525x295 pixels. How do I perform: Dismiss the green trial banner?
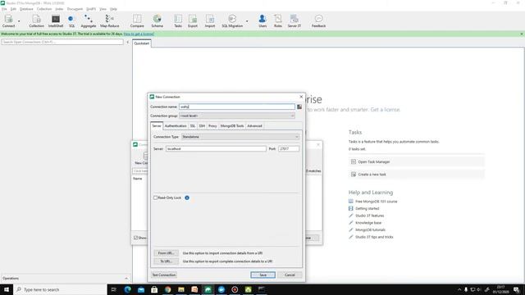[x=522, y=34]
